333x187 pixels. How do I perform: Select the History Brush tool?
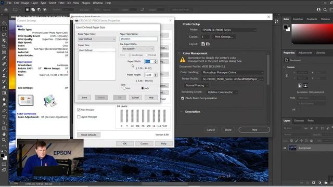(4, 82)
